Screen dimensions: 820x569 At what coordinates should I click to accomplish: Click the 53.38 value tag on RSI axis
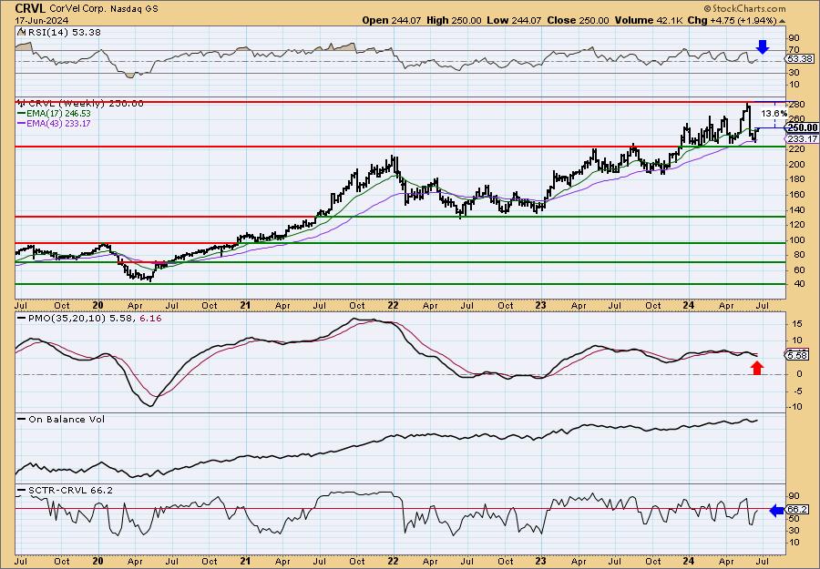pos(801,59)
